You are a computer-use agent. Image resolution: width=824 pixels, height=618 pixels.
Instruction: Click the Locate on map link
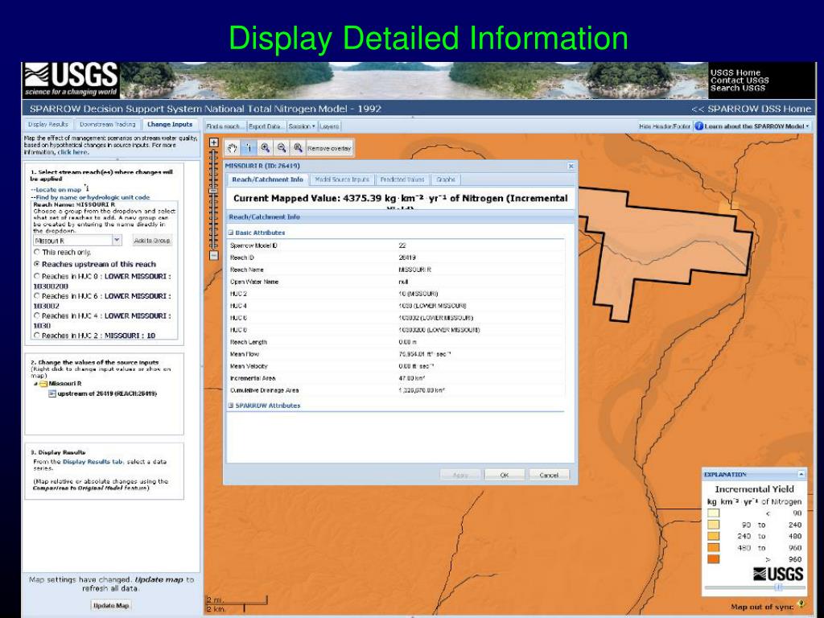(58, 190)
